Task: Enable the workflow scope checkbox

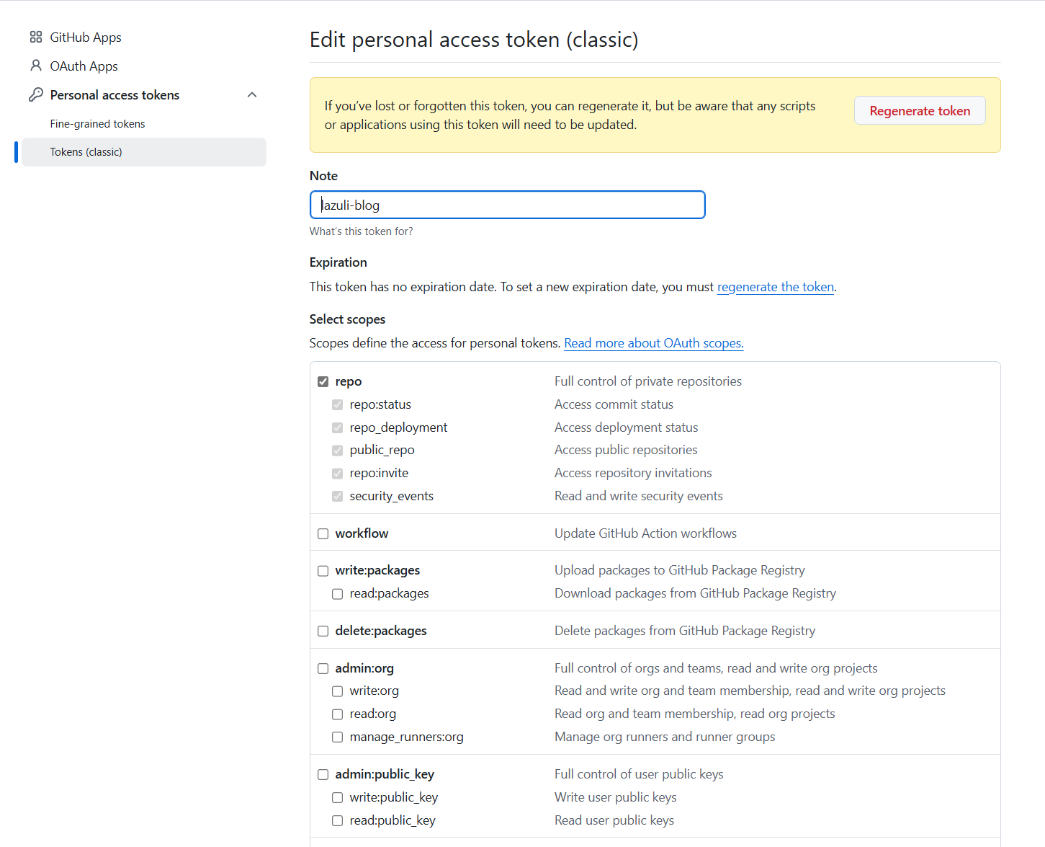Action: (323, 534)
